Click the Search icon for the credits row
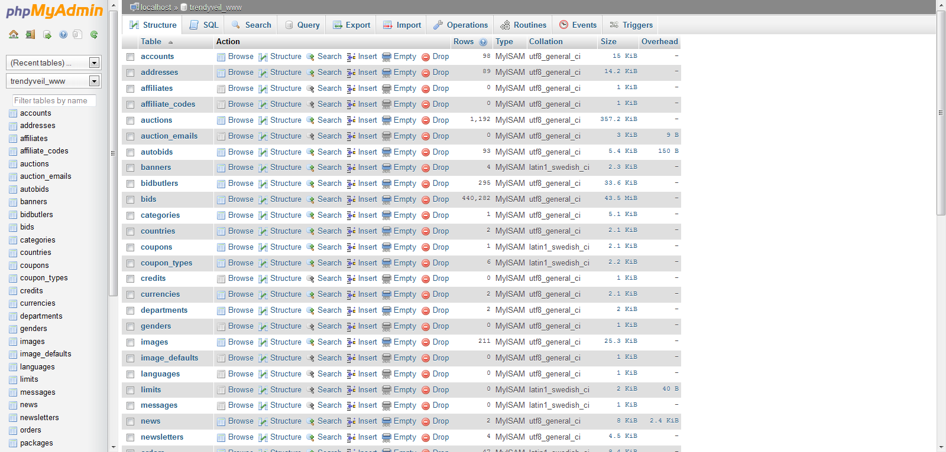This screenshot has width=946, height=452. (310, 279)
